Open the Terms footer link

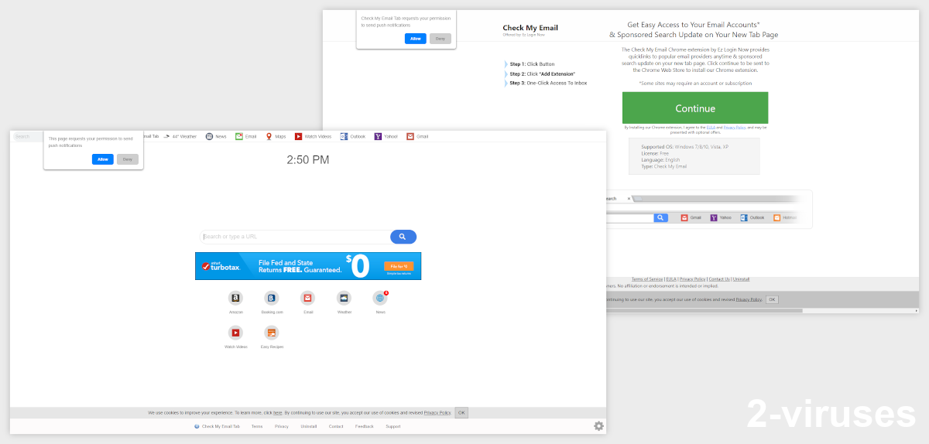pyautogui.click(x=257, y=426)
